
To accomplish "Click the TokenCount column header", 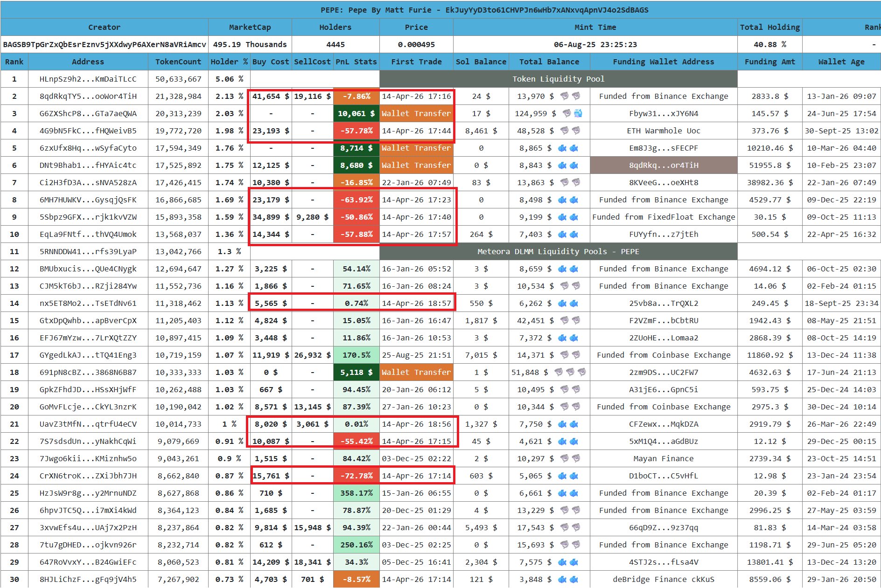I will pos(178,62).
